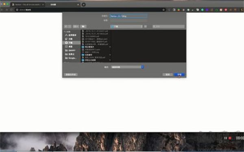Open a new browser tab with plus button
This screenshot has width=244, height=152.
click(83, 4)
